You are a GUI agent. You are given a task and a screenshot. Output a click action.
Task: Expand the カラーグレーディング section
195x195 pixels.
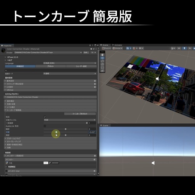coord(50,141)
